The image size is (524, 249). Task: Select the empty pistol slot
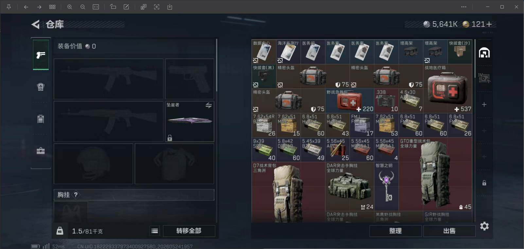[189, 79]
